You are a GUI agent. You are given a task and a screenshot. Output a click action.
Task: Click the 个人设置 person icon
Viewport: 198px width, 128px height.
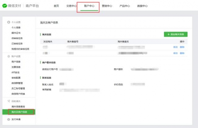coord(9,22)
